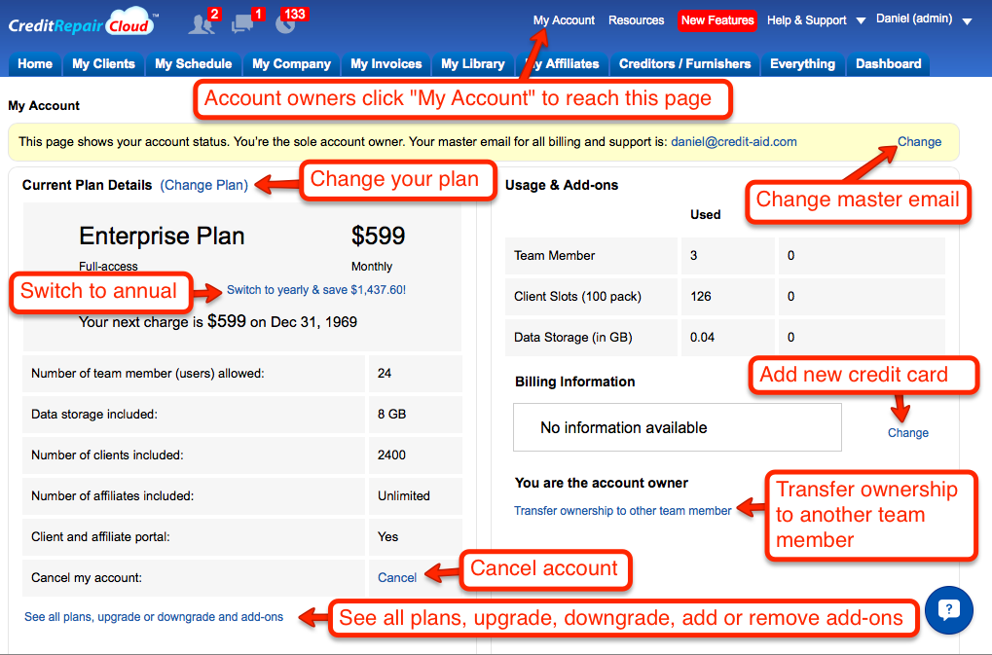Select the Enterprise Plan heading text
The image size is (992, 655).
point(162,236)
